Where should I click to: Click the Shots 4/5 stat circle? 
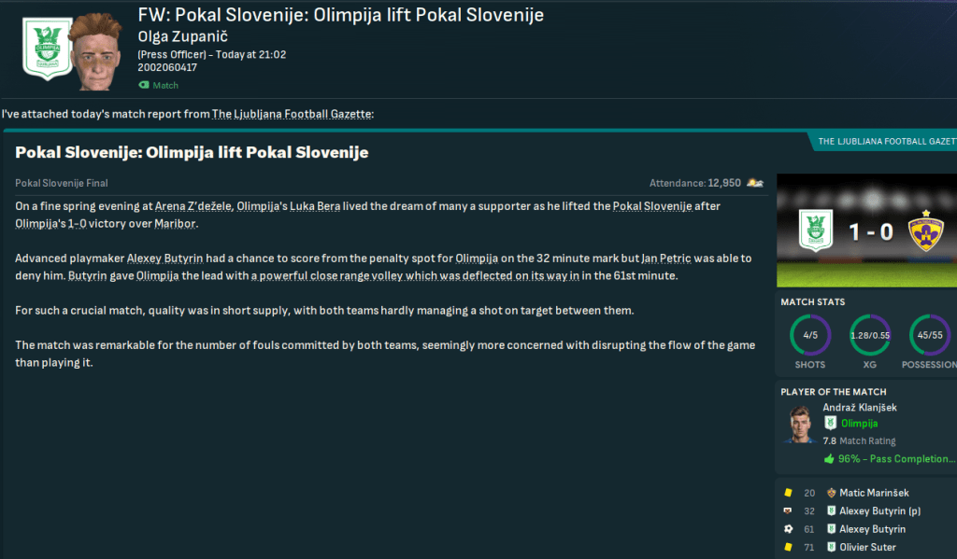810,336
